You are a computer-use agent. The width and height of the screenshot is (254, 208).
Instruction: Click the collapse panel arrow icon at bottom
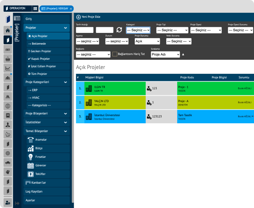tap(17, 203)
